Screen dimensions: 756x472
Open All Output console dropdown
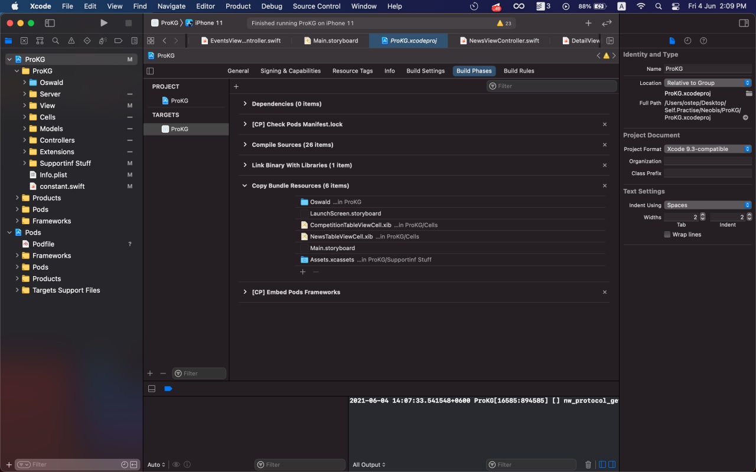(369, 465)
